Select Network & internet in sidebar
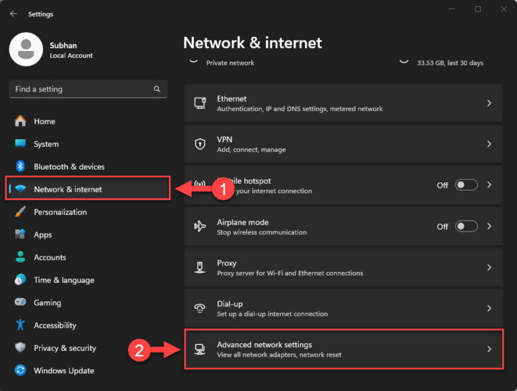The width and height of the screenshot is (517, 391). tap(88, 189)
